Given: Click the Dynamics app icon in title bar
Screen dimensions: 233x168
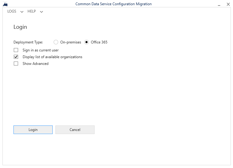Looking at the screenshot, I should pyautogui.click(x=5, y=4).
